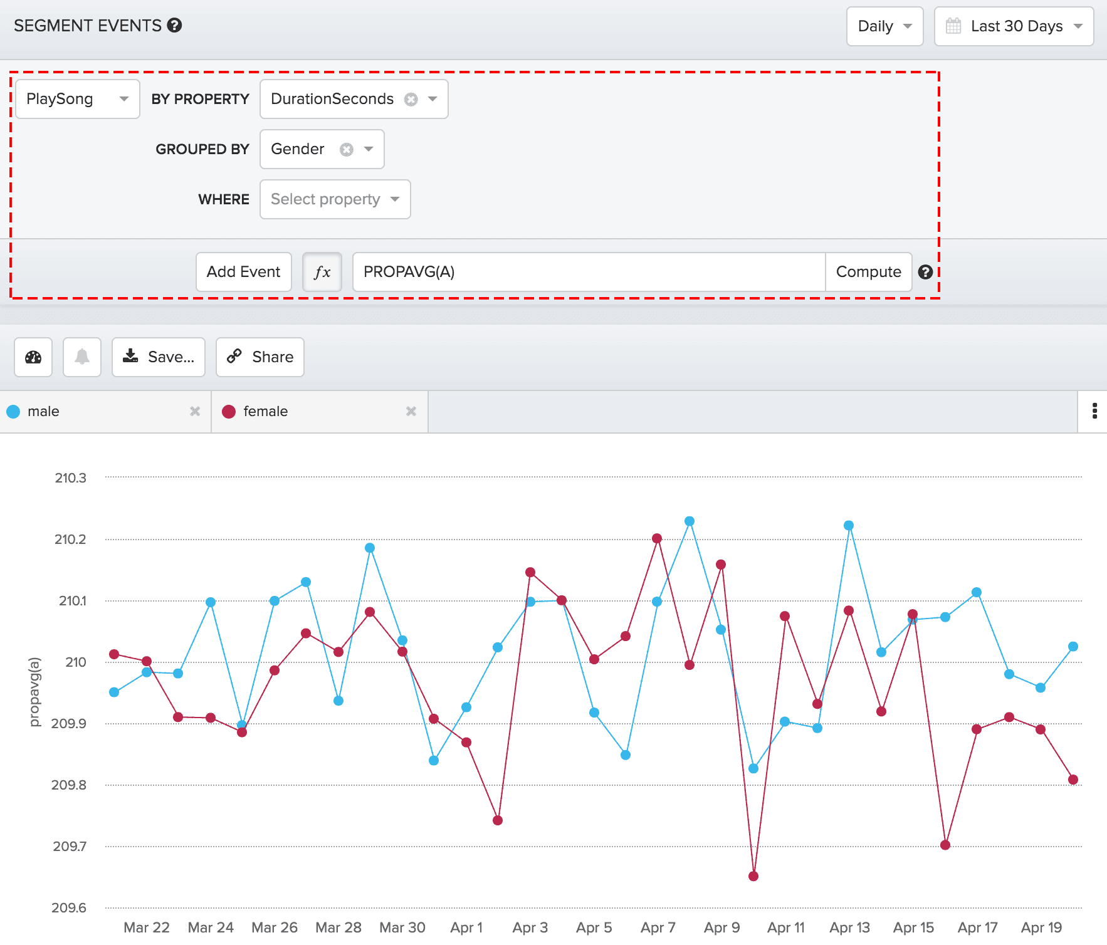
Task: Clear the Gender grouping selection
Action: click(347, 149)
